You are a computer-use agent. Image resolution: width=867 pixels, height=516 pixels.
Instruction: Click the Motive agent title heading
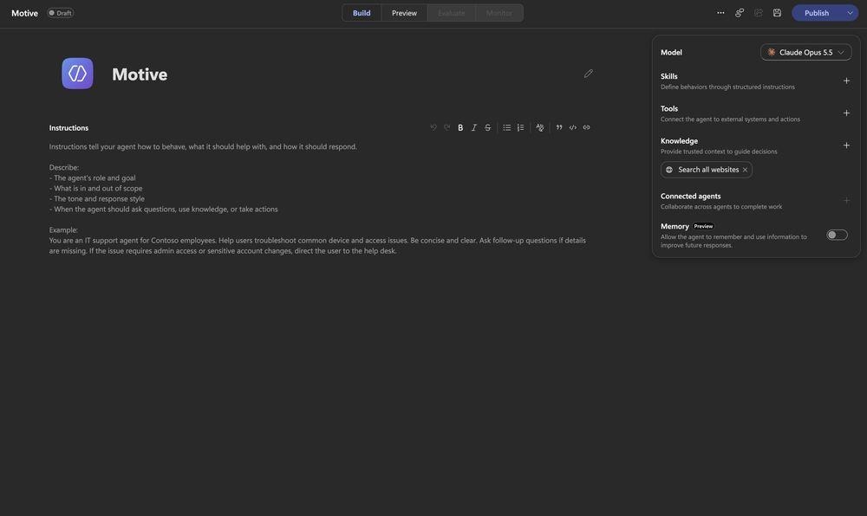[x=140, y=74]
